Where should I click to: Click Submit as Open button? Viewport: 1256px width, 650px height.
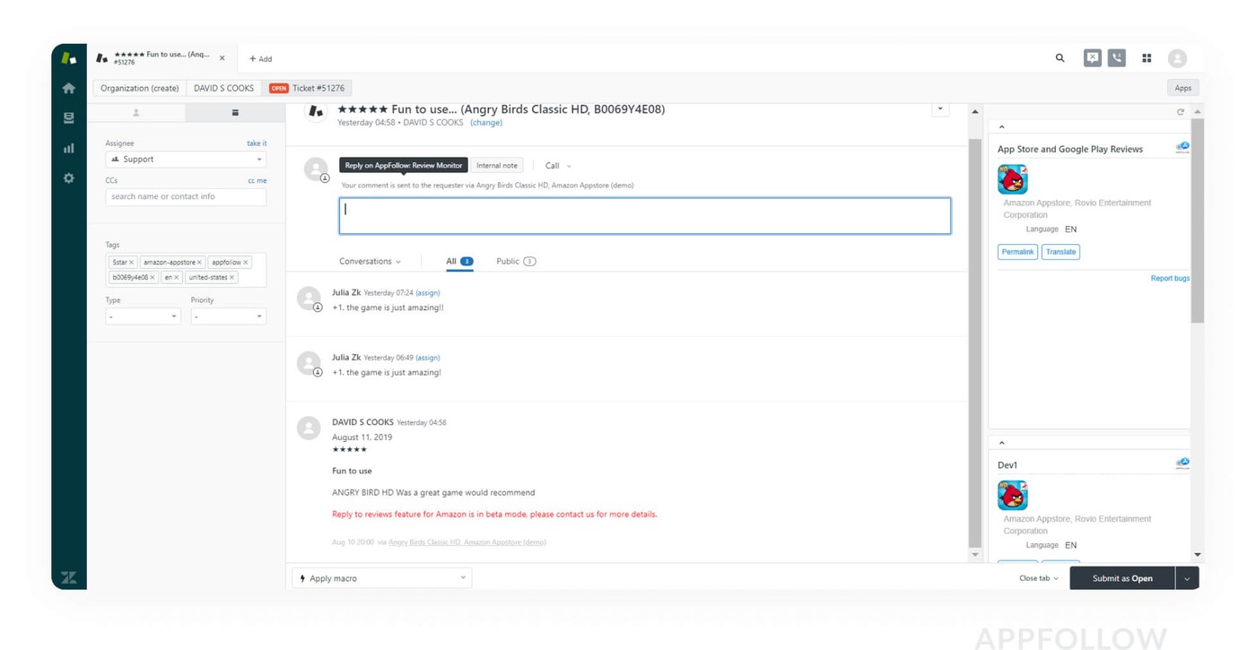point(1122,578)
